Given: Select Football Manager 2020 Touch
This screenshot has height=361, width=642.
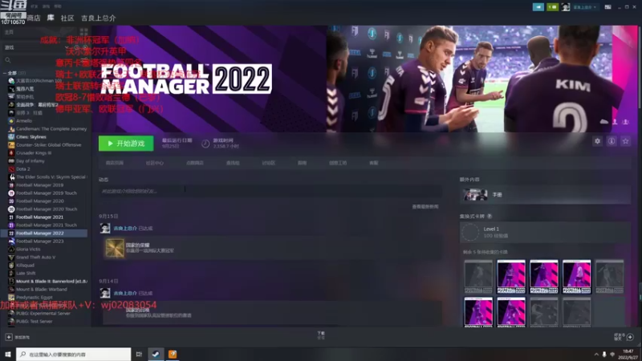Looking at the screenshot, I should (x=47, y=209).
